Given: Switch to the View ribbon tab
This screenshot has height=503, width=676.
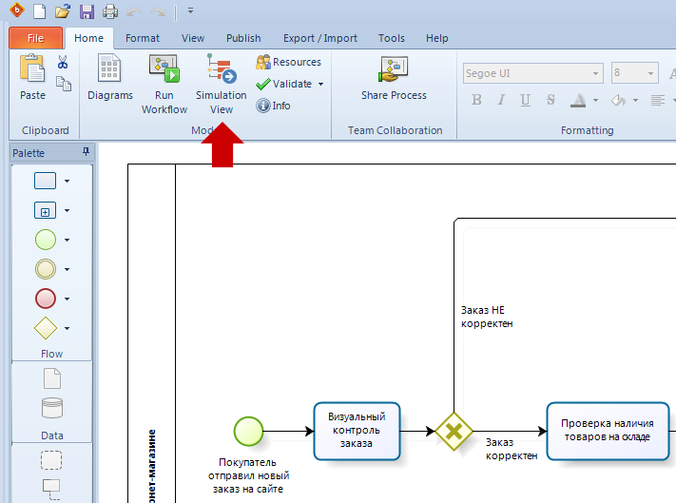Looking at the screenshot, I should (x=193, y=38).
